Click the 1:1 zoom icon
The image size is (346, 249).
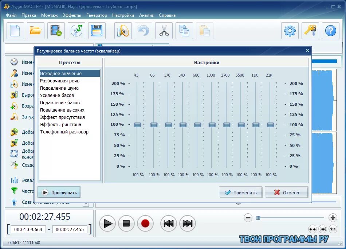[x=333, y=229]
